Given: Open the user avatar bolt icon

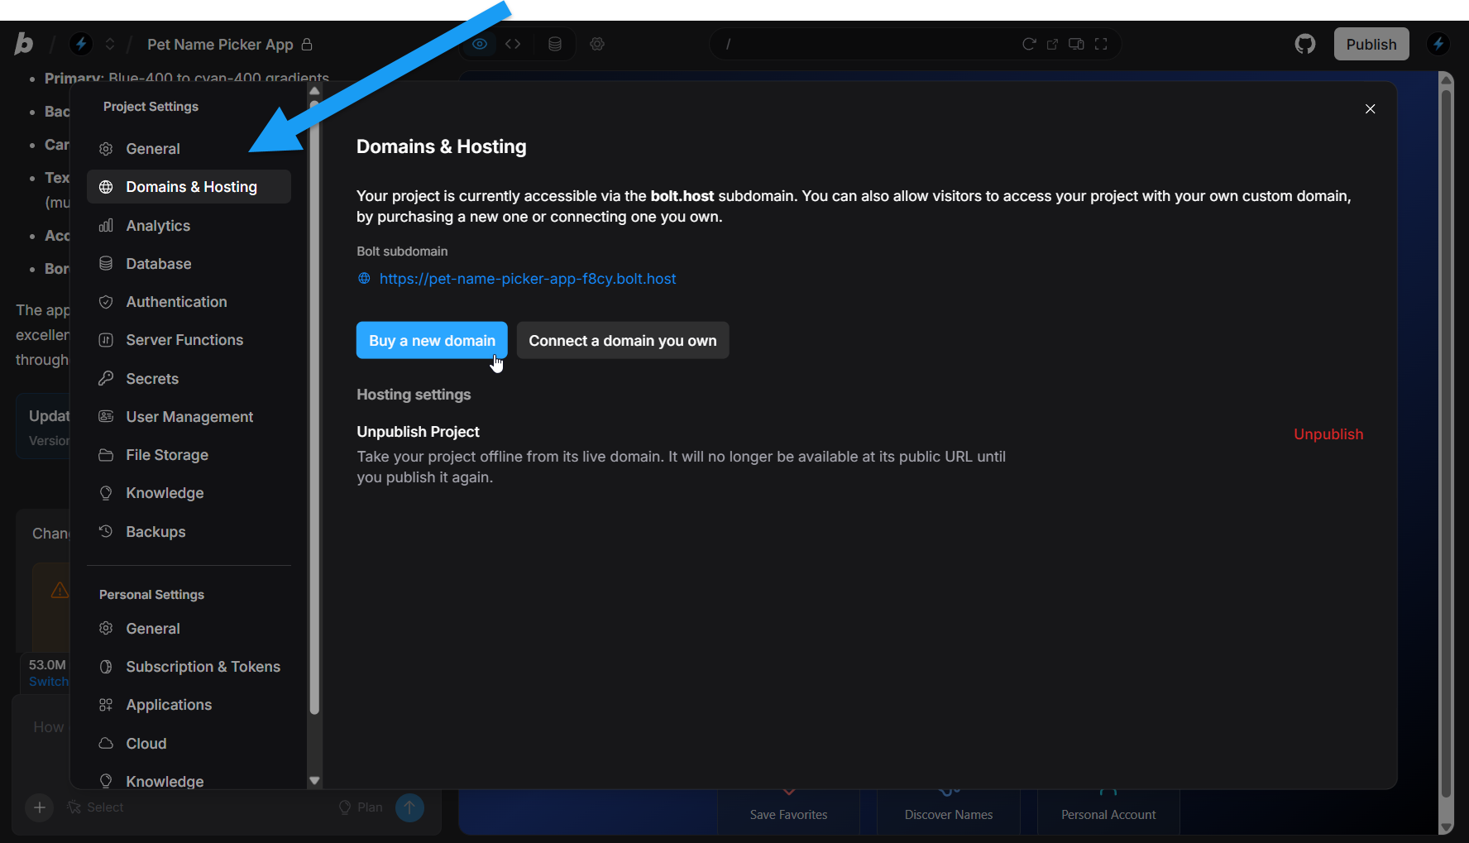Looking at the screenshot, I should tap(1438, 44).
